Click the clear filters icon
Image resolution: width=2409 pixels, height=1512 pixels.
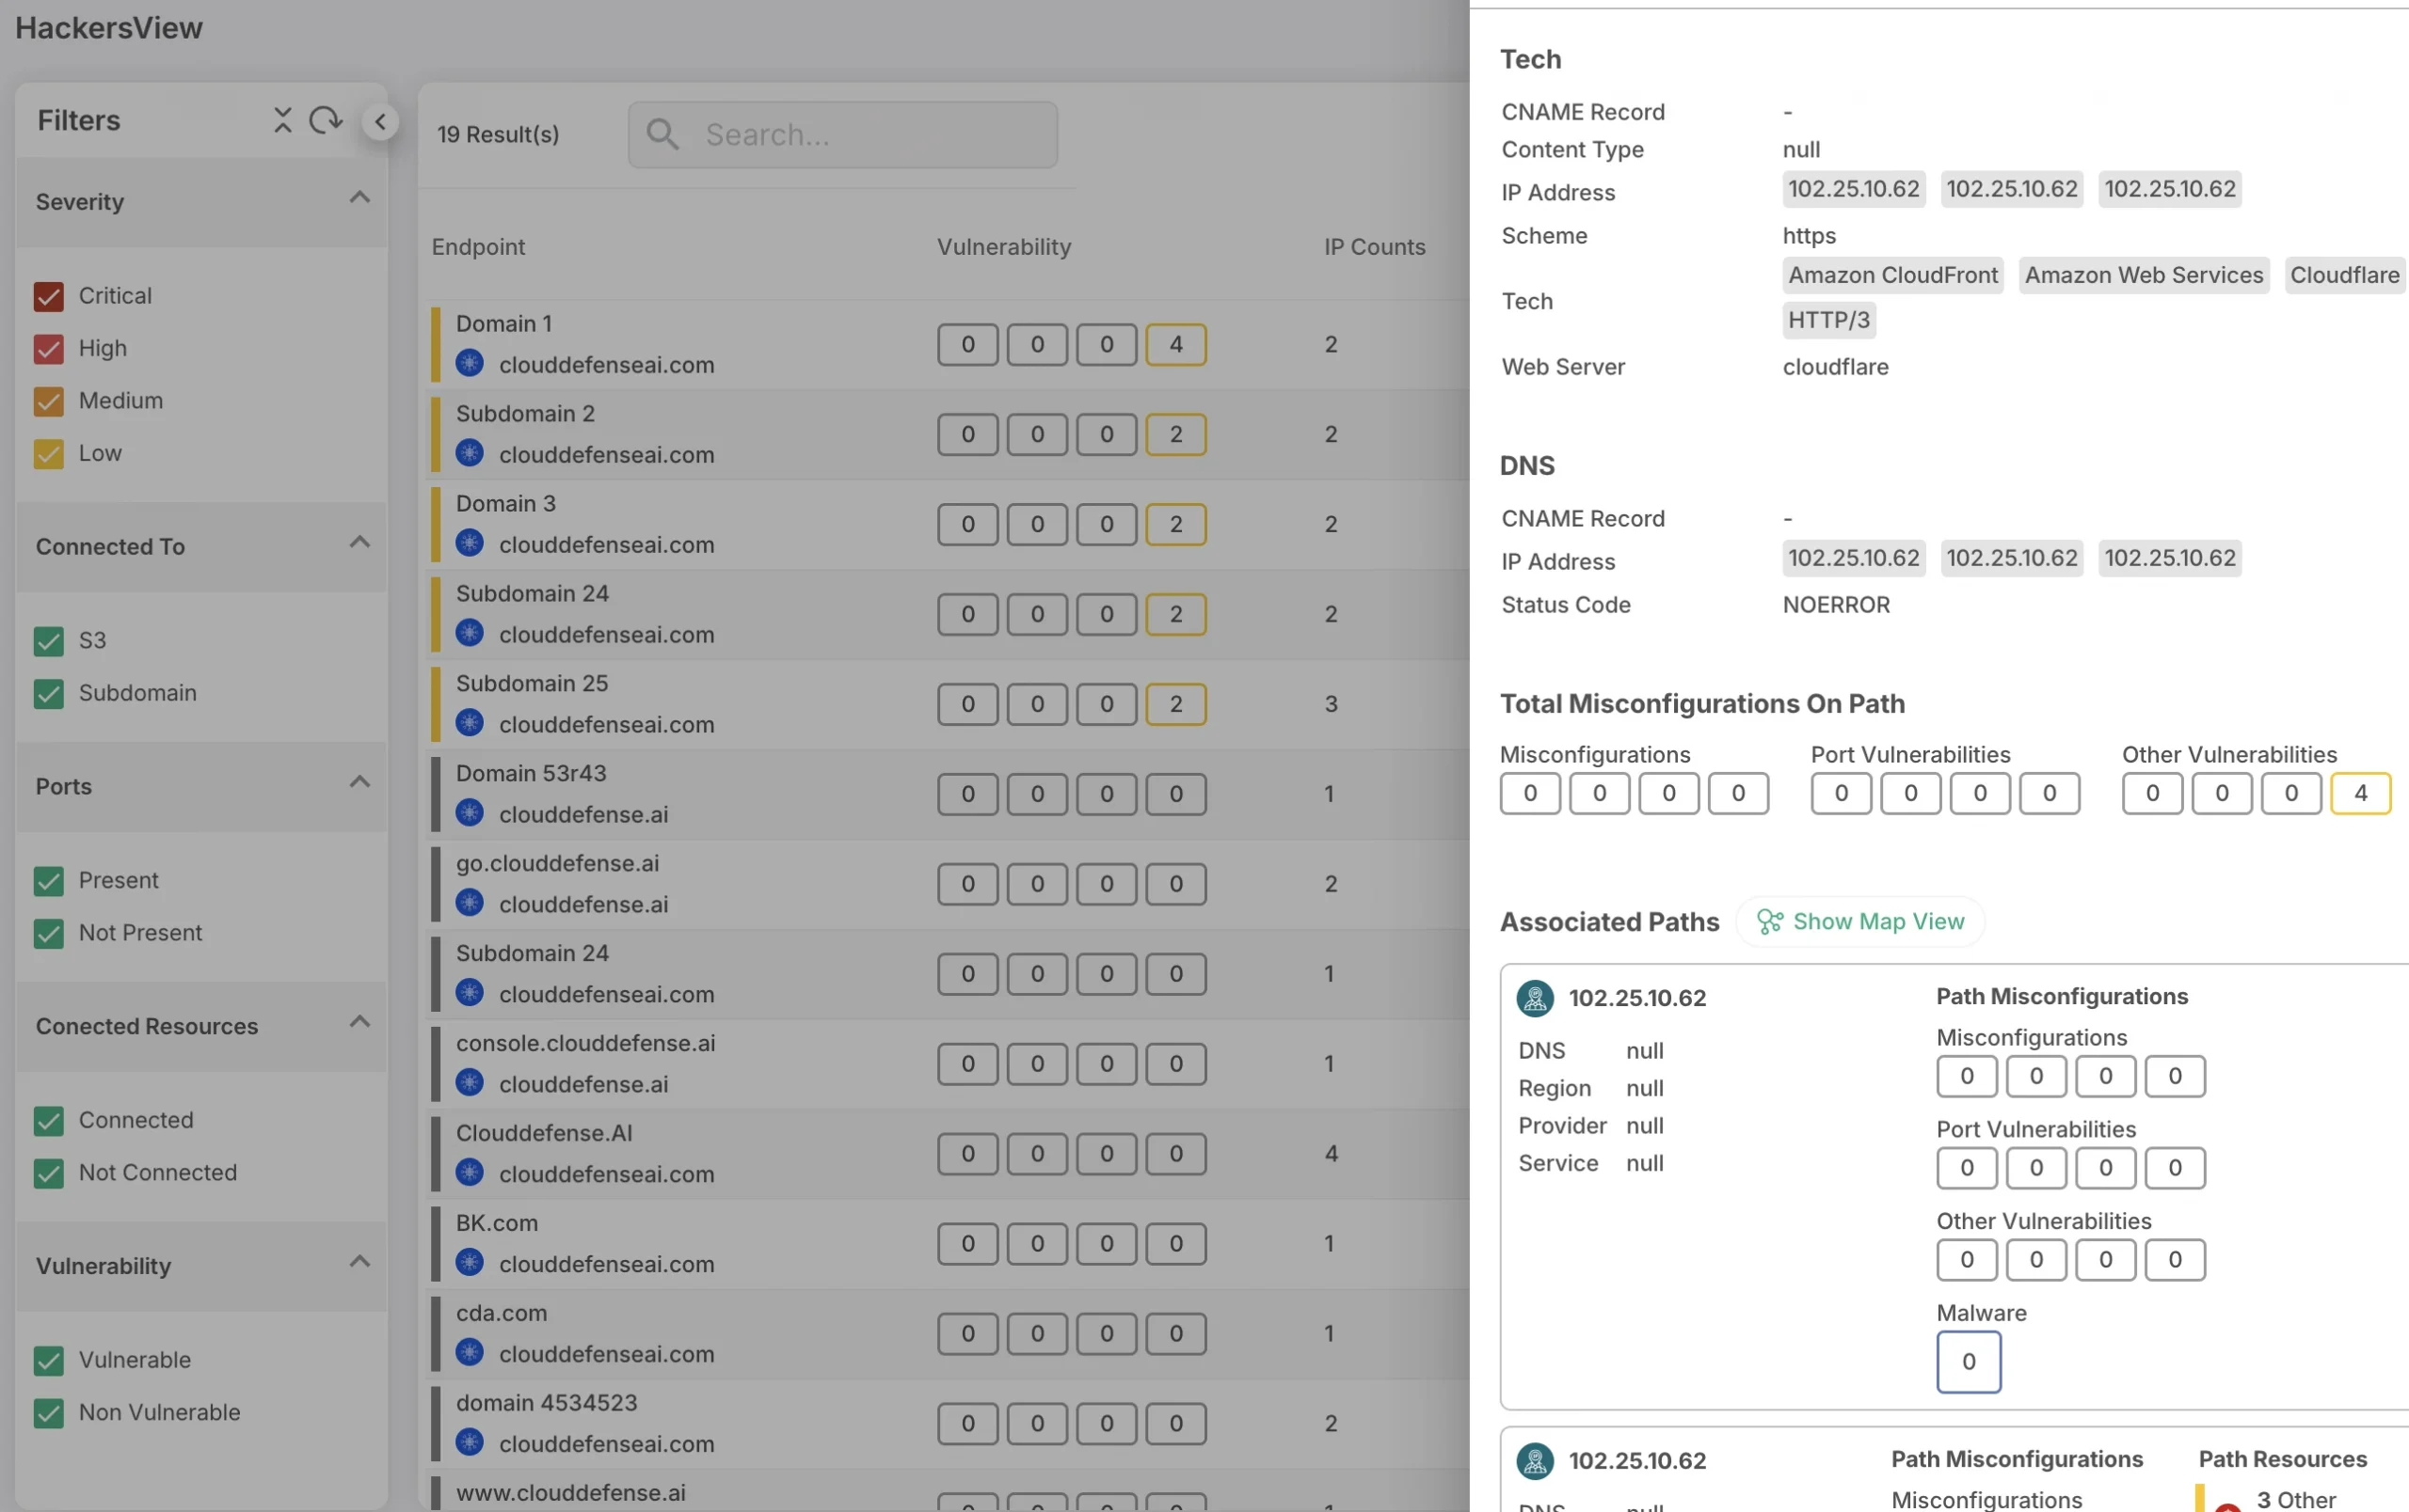283,120
